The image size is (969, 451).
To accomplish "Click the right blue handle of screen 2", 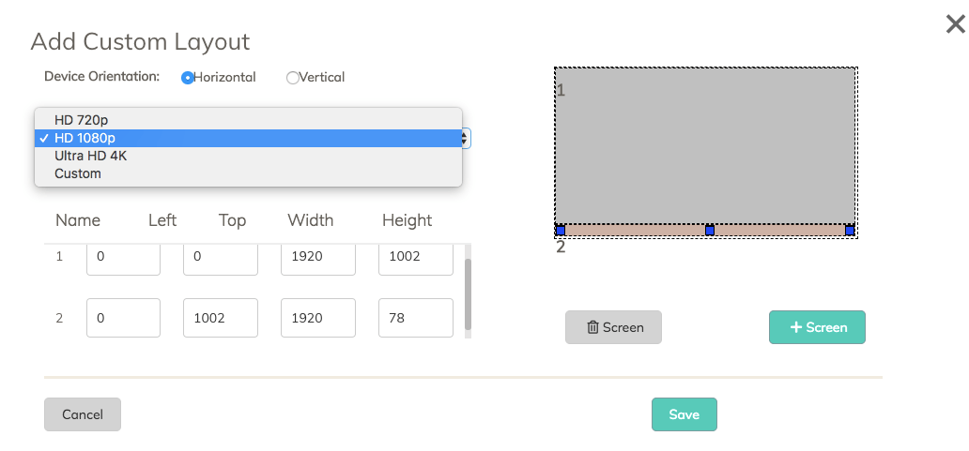I will (x=850, y=230).
